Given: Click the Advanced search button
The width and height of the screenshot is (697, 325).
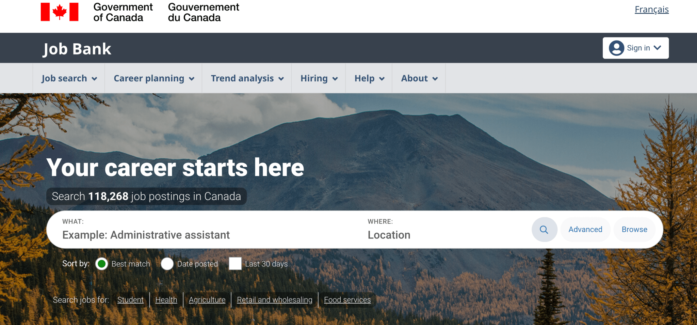Looking at the screenshot, I should pyautogui.click(x=585, y=229).
